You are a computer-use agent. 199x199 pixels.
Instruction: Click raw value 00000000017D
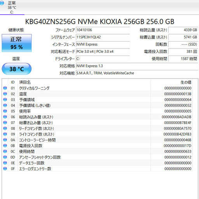tap(178, 146)
